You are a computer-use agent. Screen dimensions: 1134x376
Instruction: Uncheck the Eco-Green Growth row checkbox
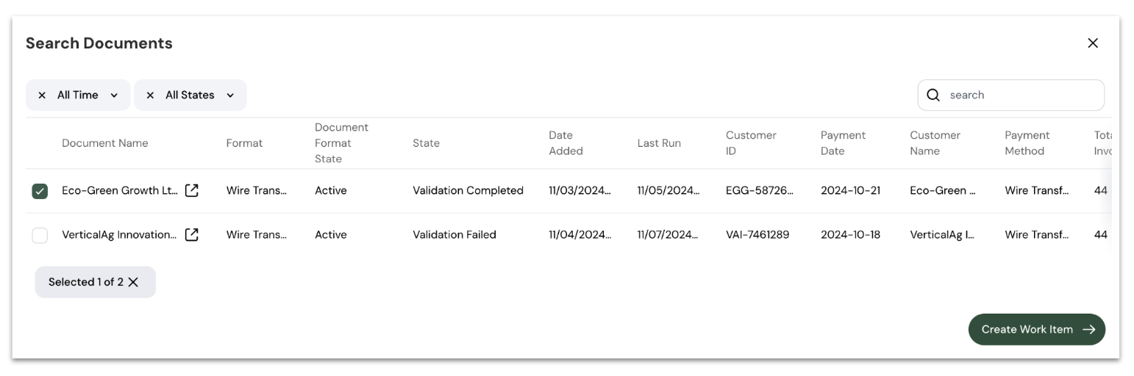click(x=40, y=191)
